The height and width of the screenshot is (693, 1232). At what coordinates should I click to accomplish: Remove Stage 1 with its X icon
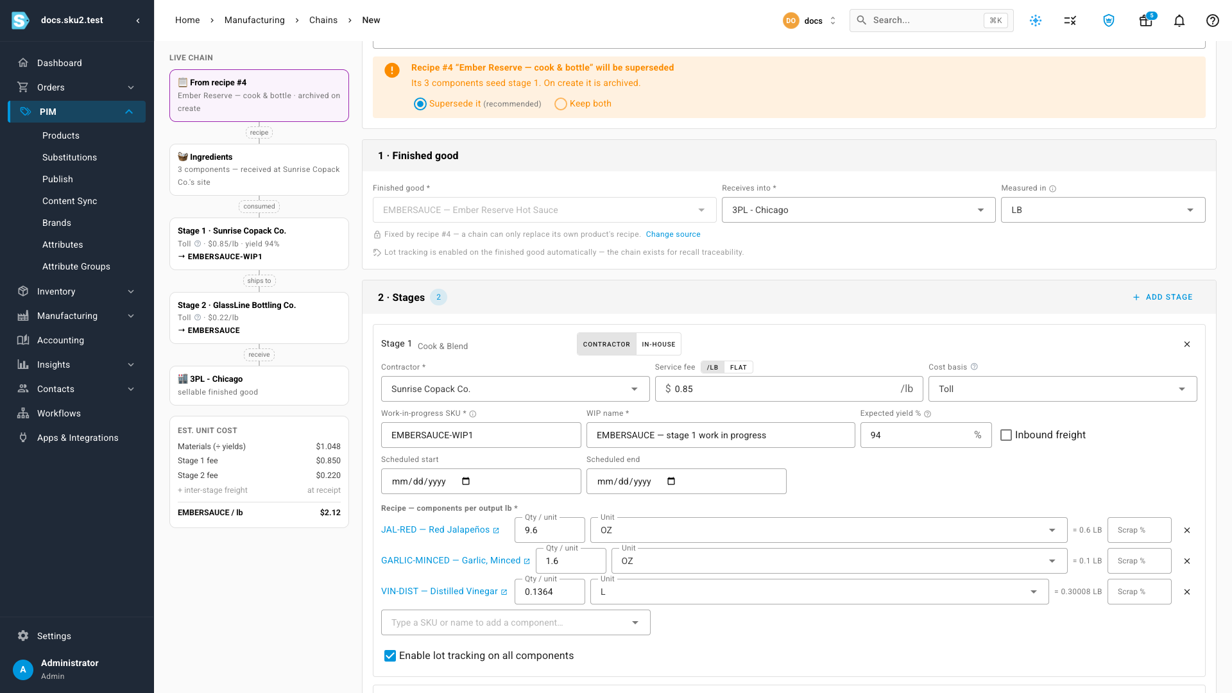pos(1187,345)
